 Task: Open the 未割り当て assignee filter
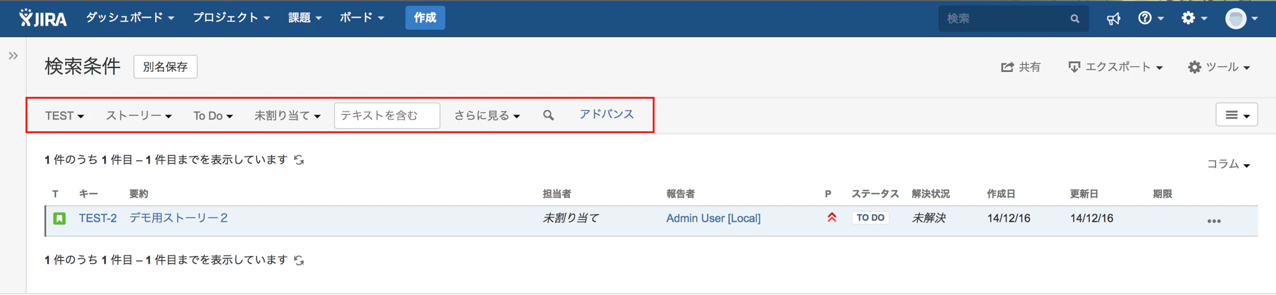click(287, 115)
